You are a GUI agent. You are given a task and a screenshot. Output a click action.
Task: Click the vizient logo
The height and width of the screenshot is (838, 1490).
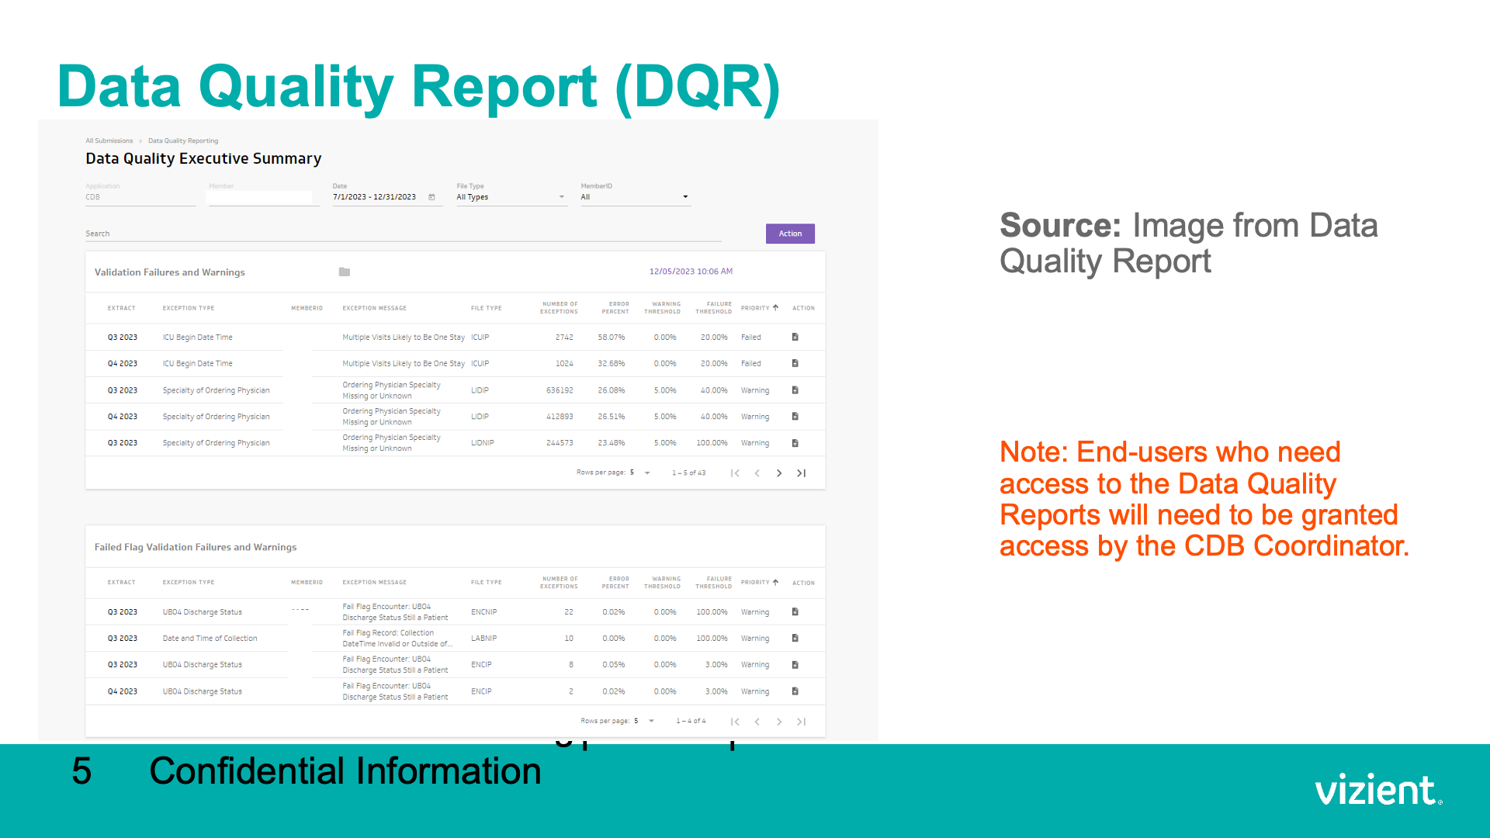1378,790
